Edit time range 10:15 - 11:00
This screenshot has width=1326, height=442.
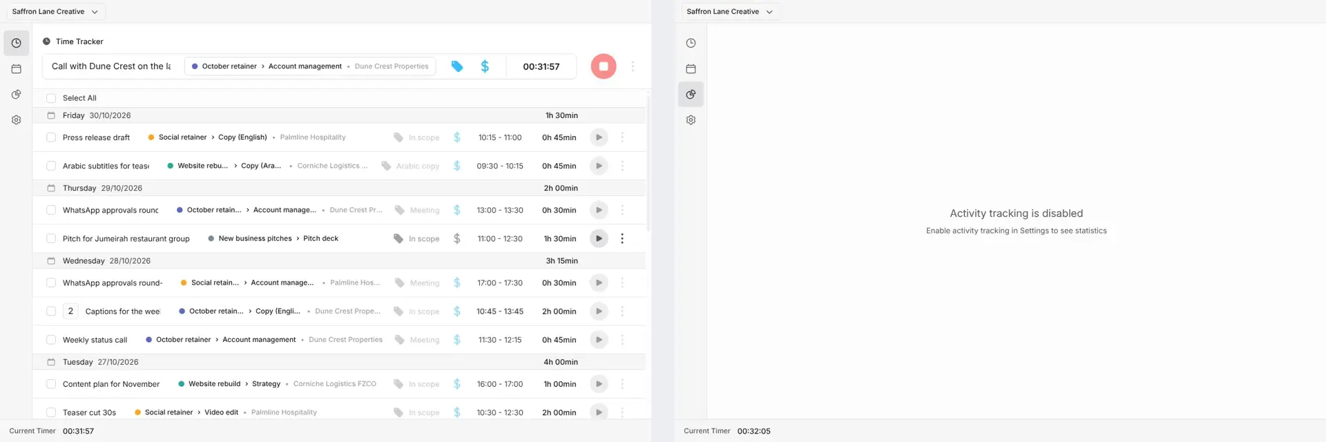point(500,137)
